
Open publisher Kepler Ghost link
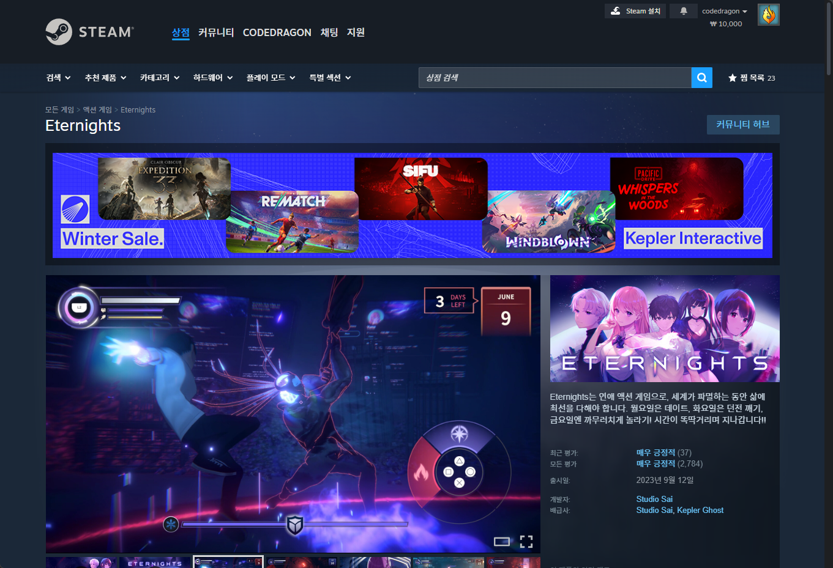(x=700, y=510)
